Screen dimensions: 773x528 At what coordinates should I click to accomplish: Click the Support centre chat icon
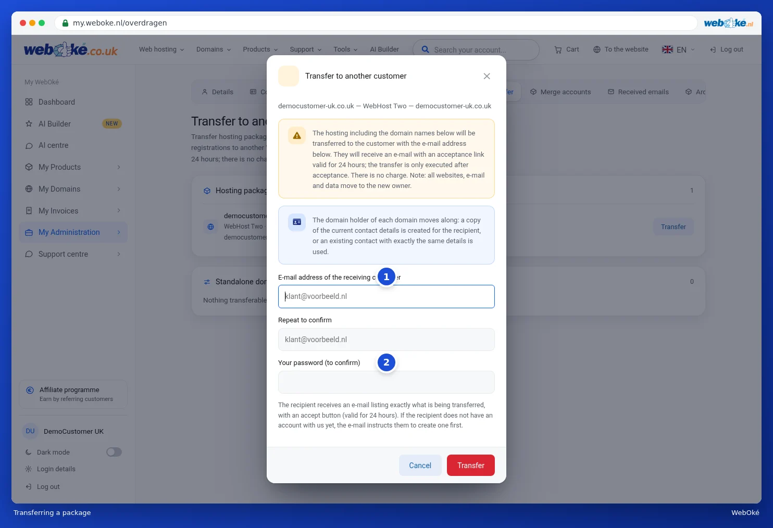[x=29, y=254]
